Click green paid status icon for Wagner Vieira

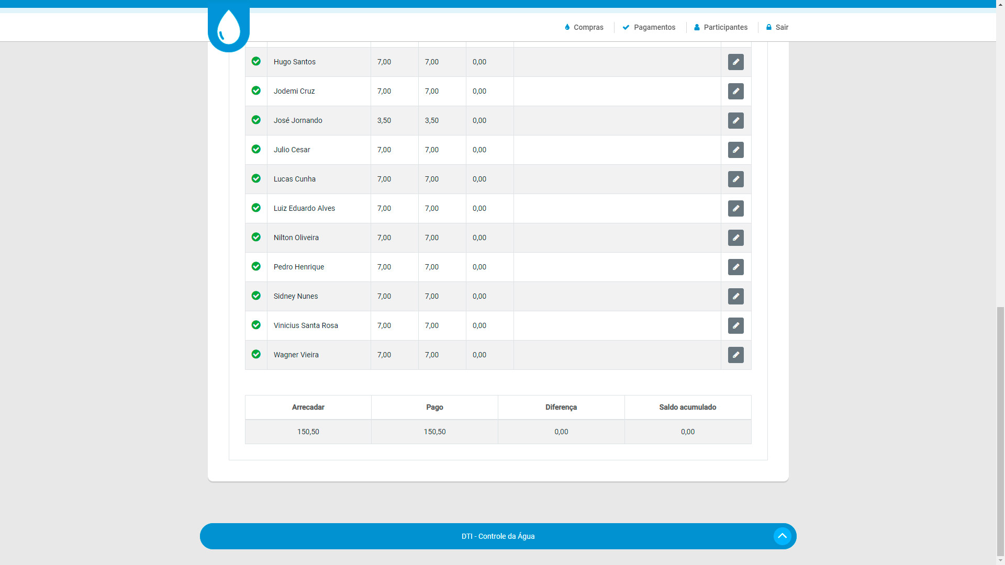pos(256,354)
